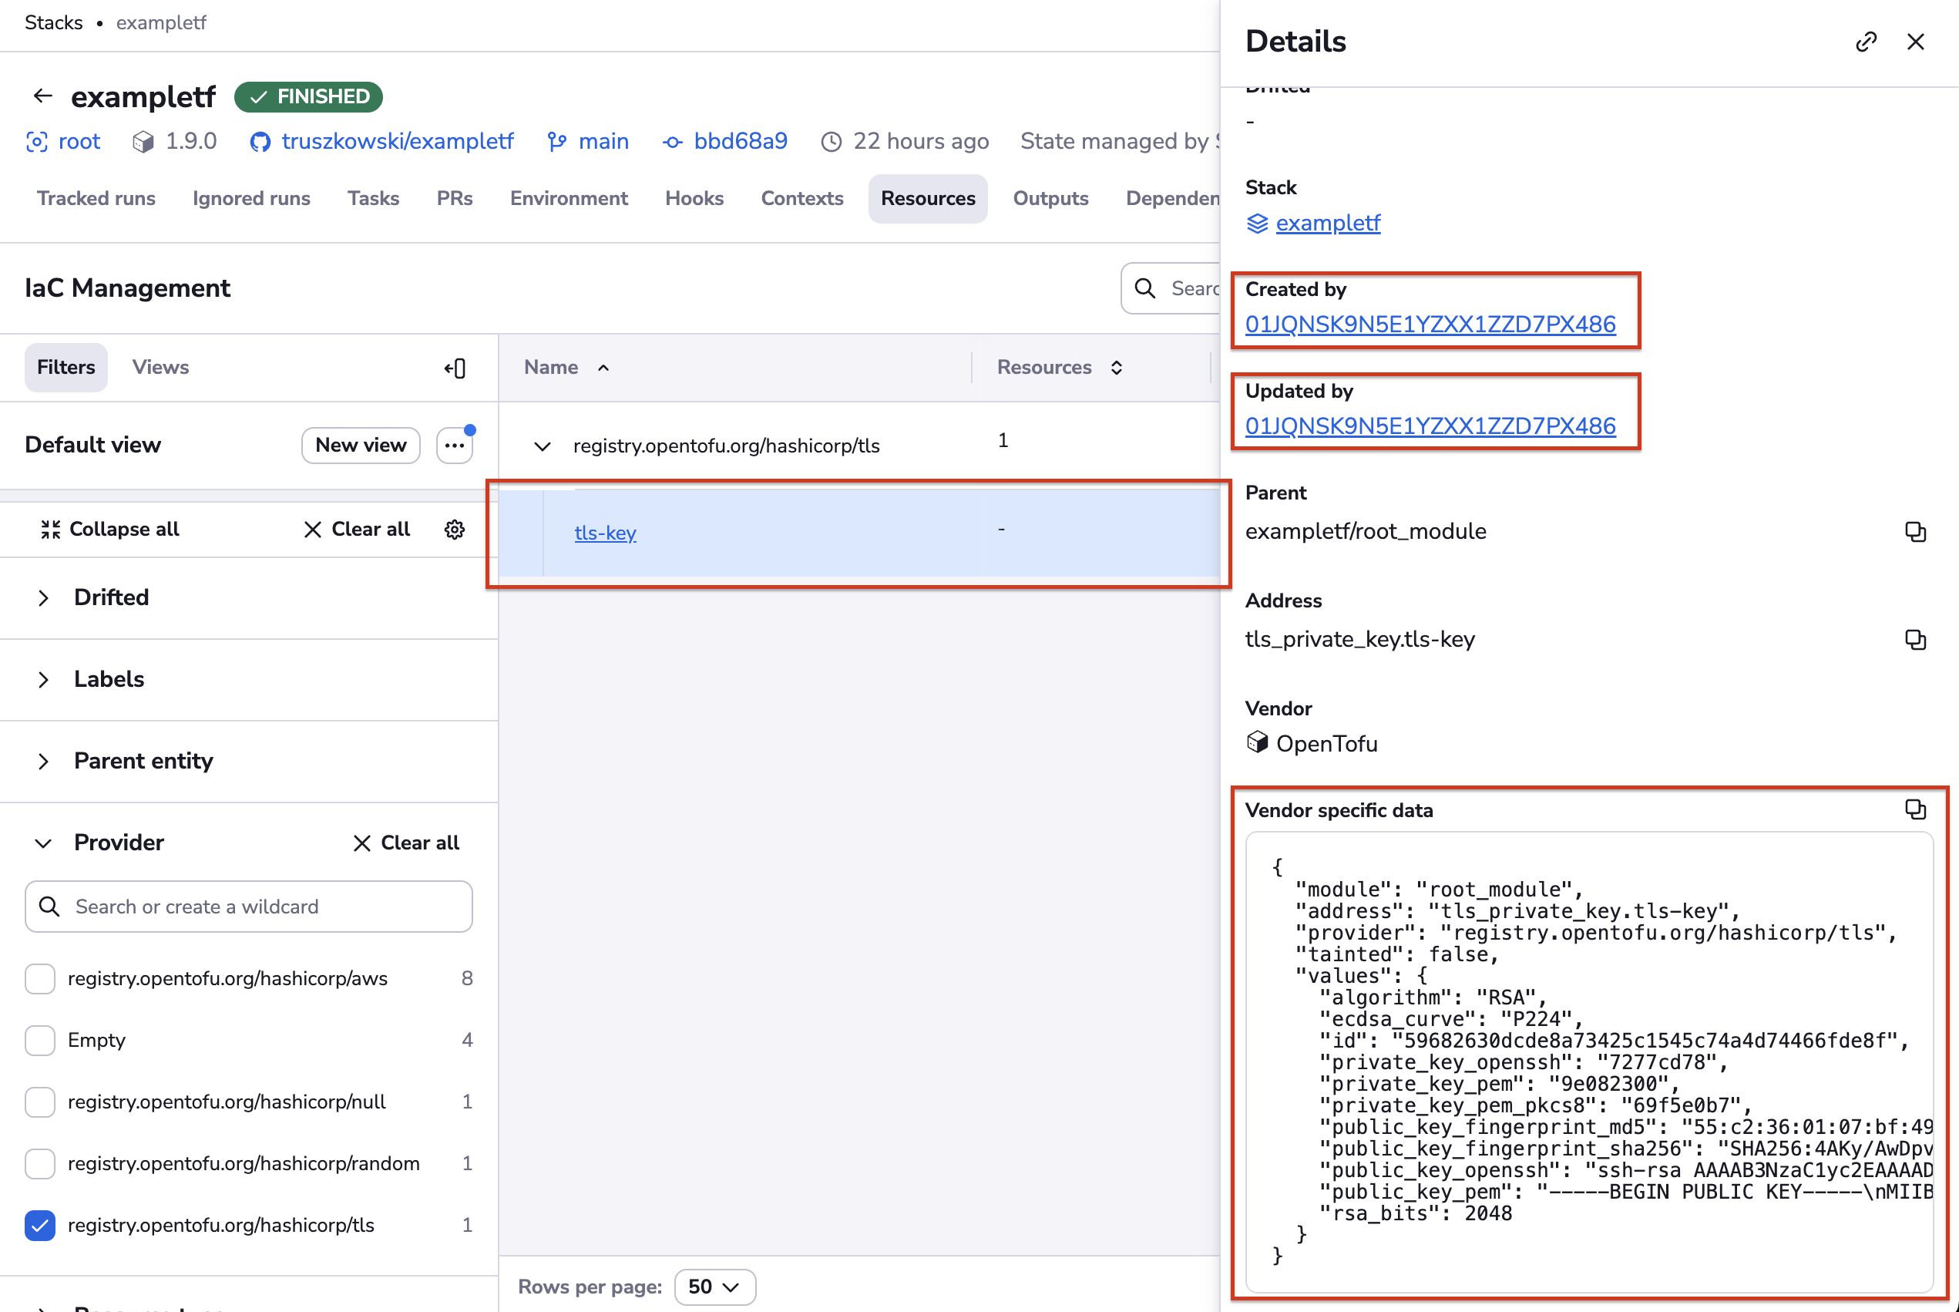Viewport: 1959px width, 1312px height.
Task: Open the tls-key resource link
Action: tap(605, 533)
